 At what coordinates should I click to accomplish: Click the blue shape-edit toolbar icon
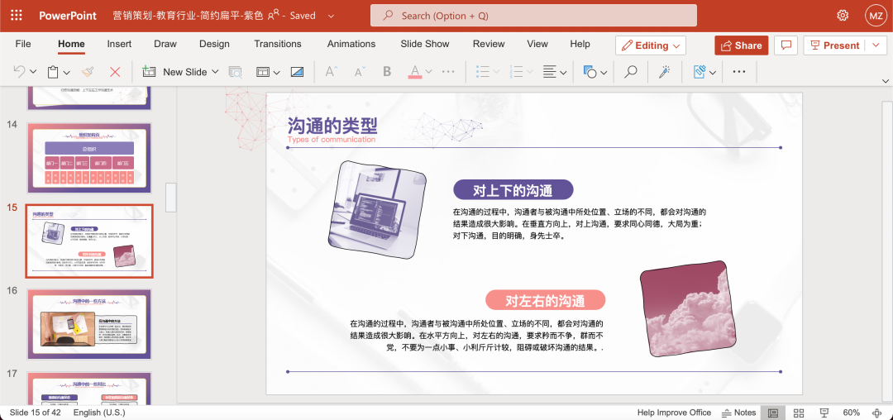[700, 72]
